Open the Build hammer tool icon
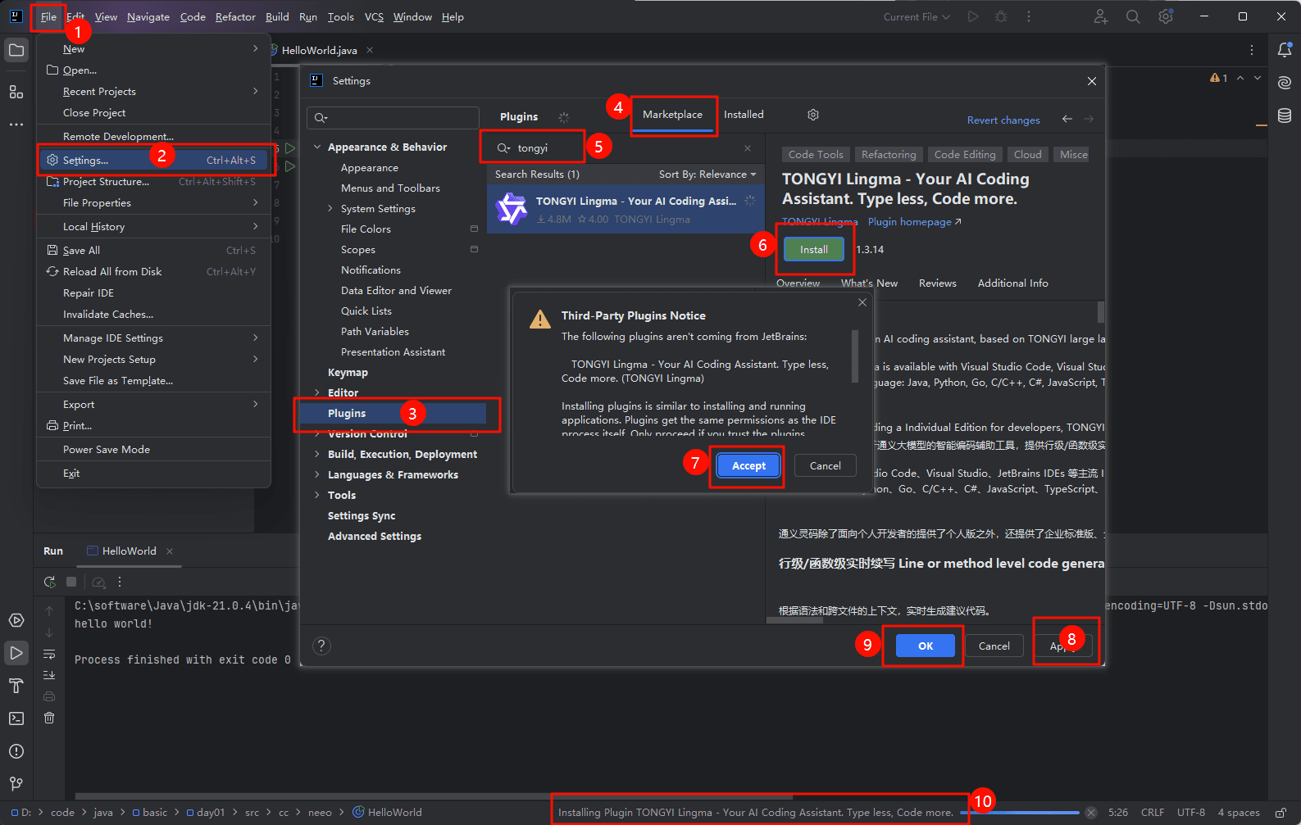 point(16,686)
